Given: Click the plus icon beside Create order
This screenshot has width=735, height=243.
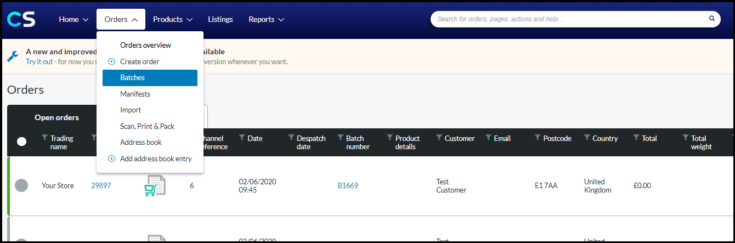Looking at the screenshot, I should pyautogui.click(x=111, y=61).
